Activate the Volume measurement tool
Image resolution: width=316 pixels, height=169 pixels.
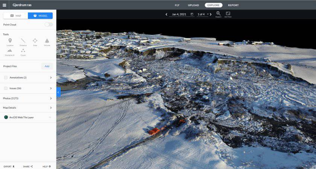[47, 41]
